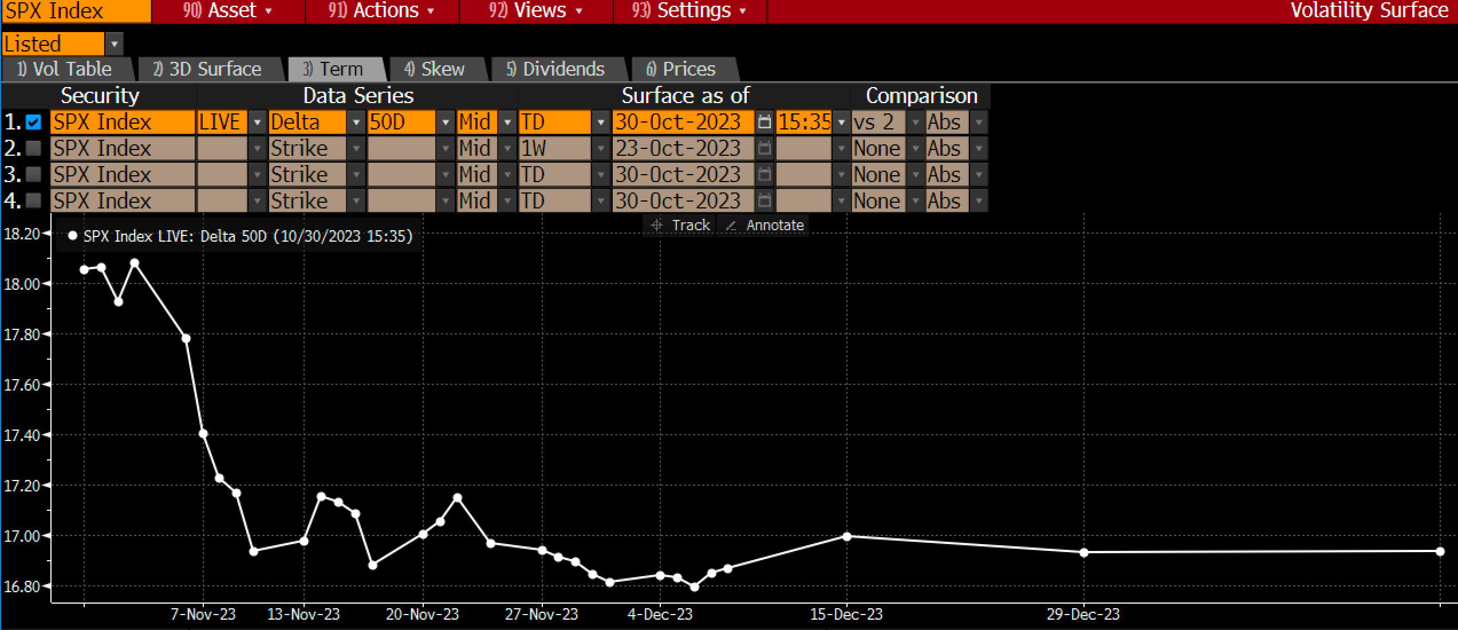Image resolution: width=1458 pixels, height=630 pixels.
Task: Uncheck the row 1 SPX Index checkbox
Action: 34,122
